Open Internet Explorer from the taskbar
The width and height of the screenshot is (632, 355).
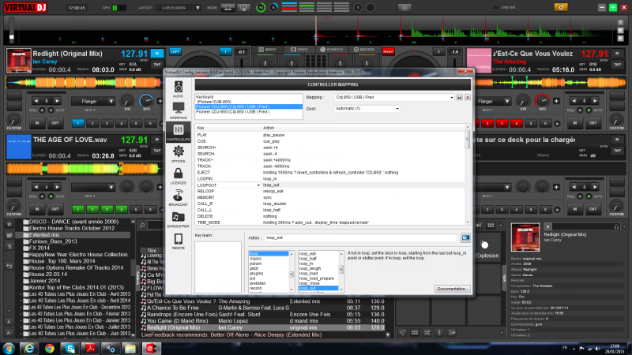[30, 347]
